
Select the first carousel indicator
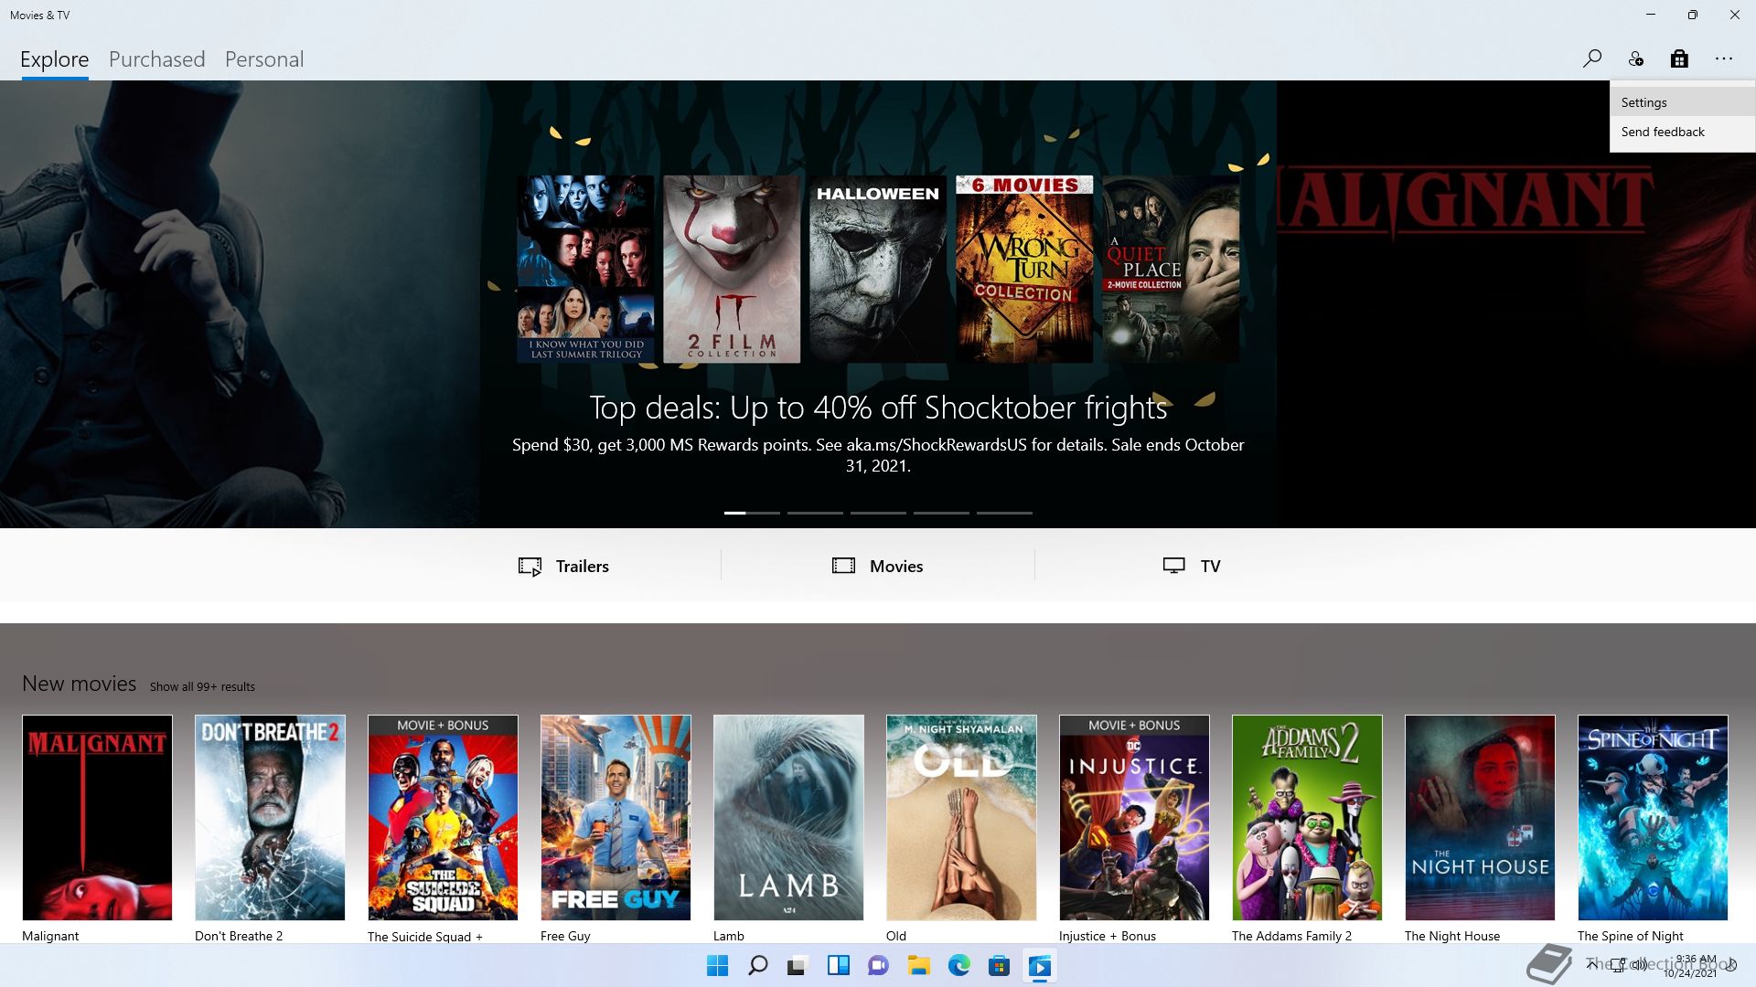[x=752, y=513]
